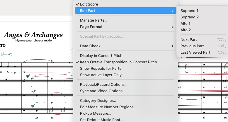Turn on Show Active Layer Only
This screenshot has width=228, height=122.
pos(101,75)
